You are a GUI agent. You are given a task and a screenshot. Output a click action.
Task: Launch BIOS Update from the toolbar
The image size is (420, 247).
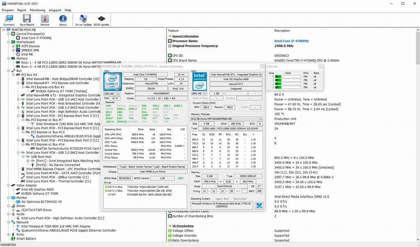point(101,18)
